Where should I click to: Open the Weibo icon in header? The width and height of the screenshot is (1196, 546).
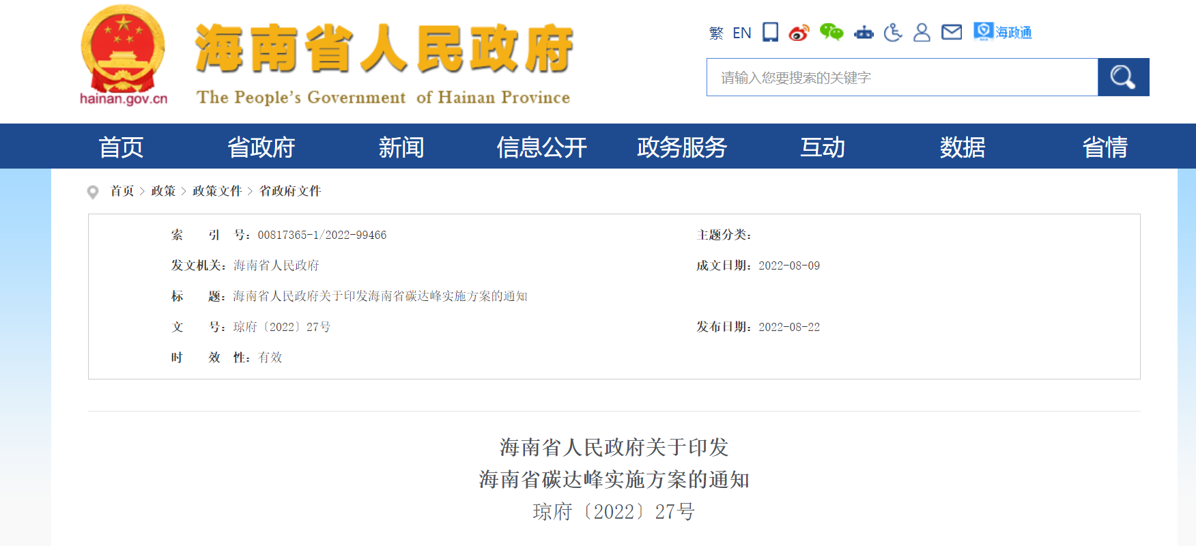[799, 33]
